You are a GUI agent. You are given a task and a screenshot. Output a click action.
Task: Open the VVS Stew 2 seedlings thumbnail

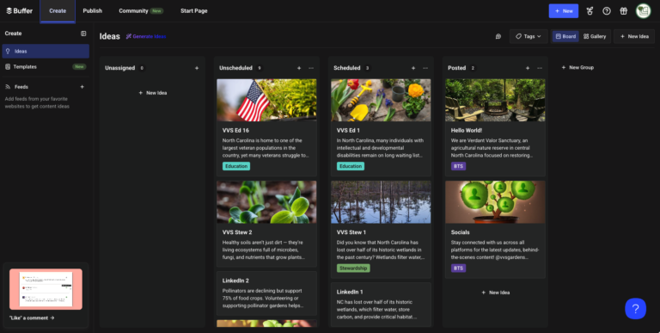pos(266,202)
